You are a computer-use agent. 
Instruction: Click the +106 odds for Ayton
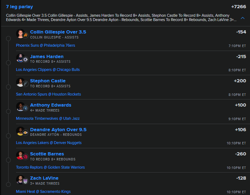tap(240, 129)
